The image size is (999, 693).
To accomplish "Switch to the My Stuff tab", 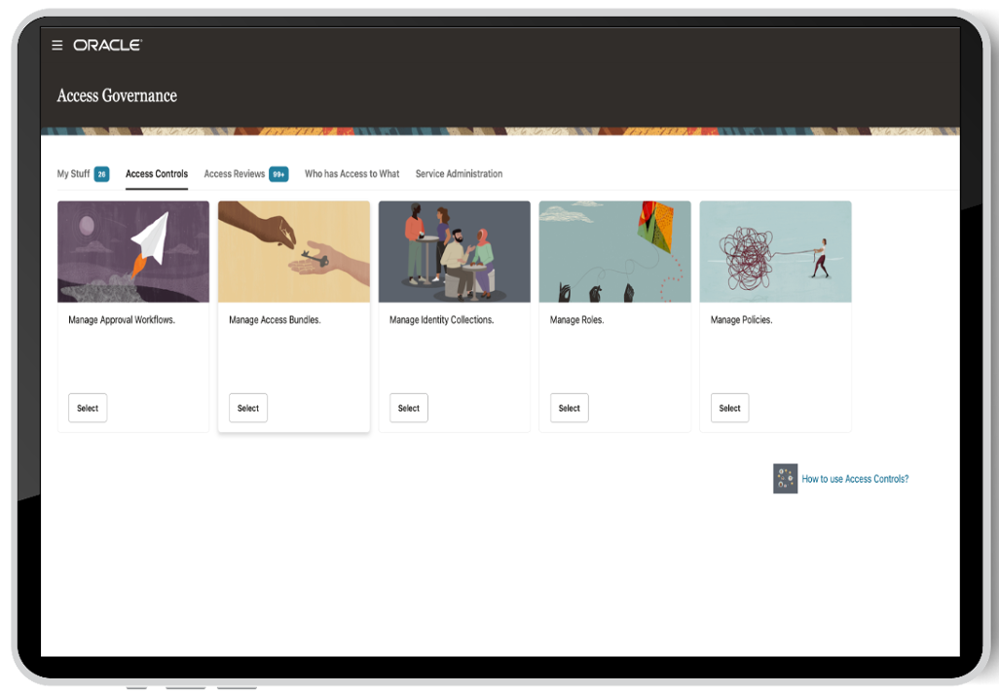I will [73, 173].
